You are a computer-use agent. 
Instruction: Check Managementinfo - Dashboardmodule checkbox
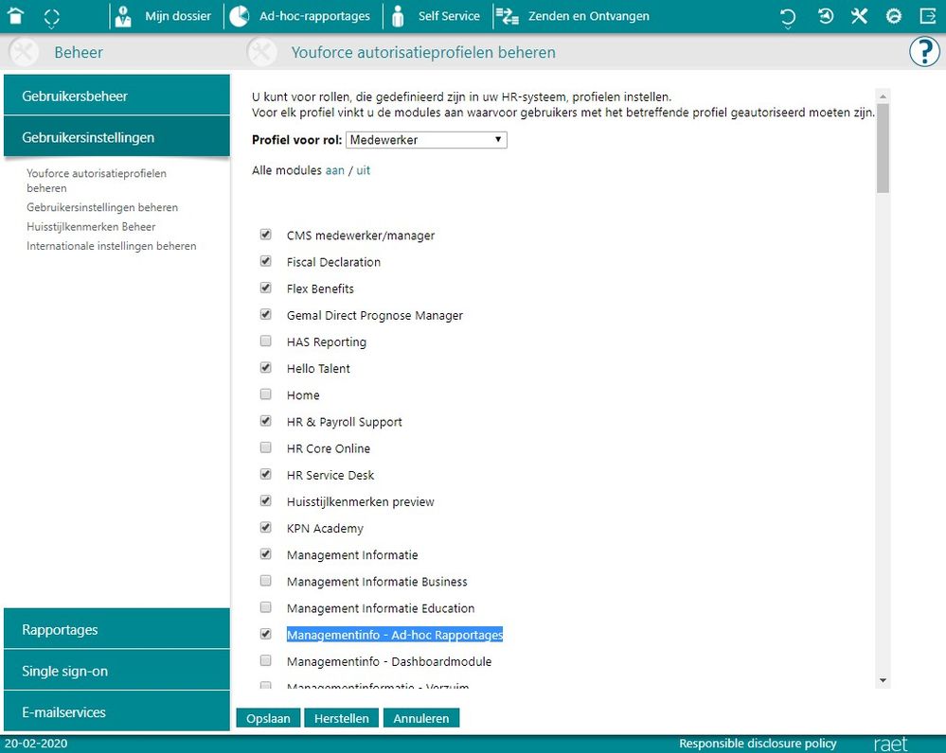(265, 660)
